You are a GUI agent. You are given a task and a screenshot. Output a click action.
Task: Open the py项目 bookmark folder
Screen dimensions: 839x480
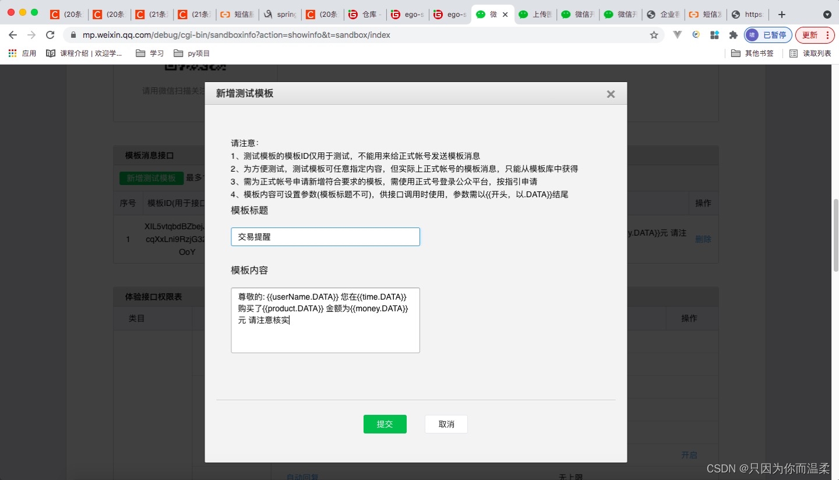[192, 53]
